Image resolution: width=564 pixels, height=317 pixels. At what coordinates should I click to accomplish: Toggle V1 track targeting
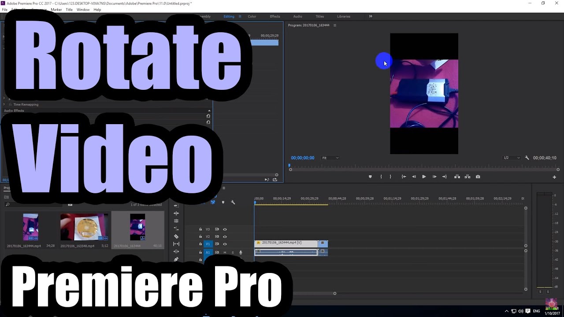tap(208, 244)
